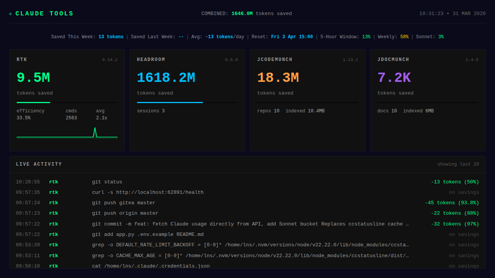This screenshot has width=495, height=278.
Task: Click the Reset time Fri 3 Apr 15:00
Action: tap(292, 37)
